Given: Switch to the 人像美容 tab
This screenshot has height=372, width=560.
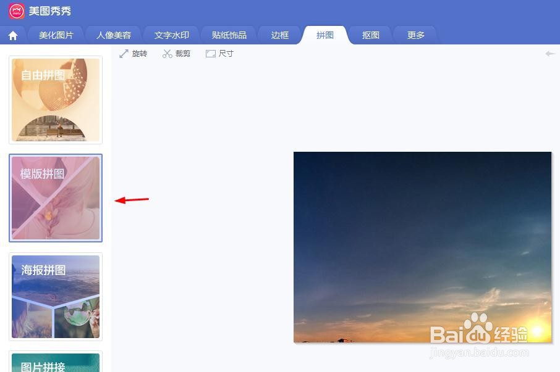Looking at the screenshot, I should [x=114, y=35].
